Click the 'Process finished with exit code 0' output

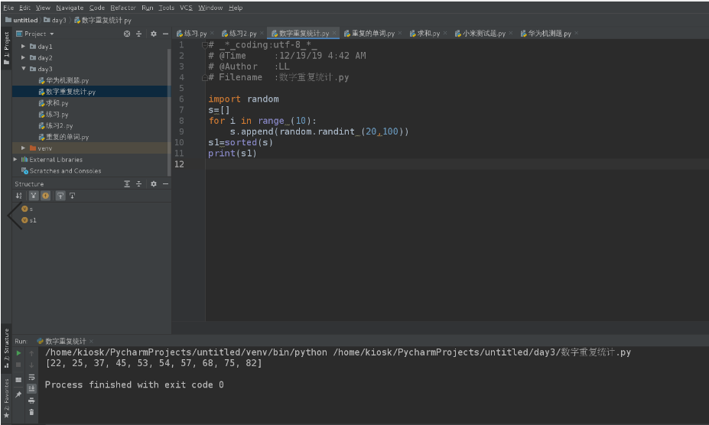(135, 384)
